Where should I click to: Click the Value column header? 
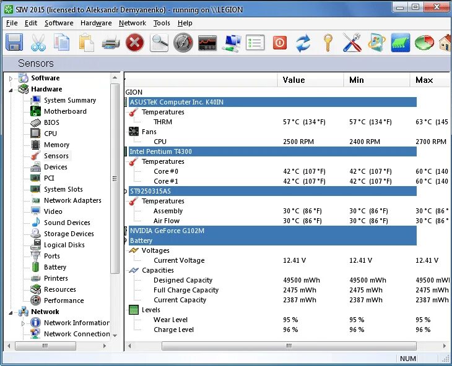coord(310,80)
